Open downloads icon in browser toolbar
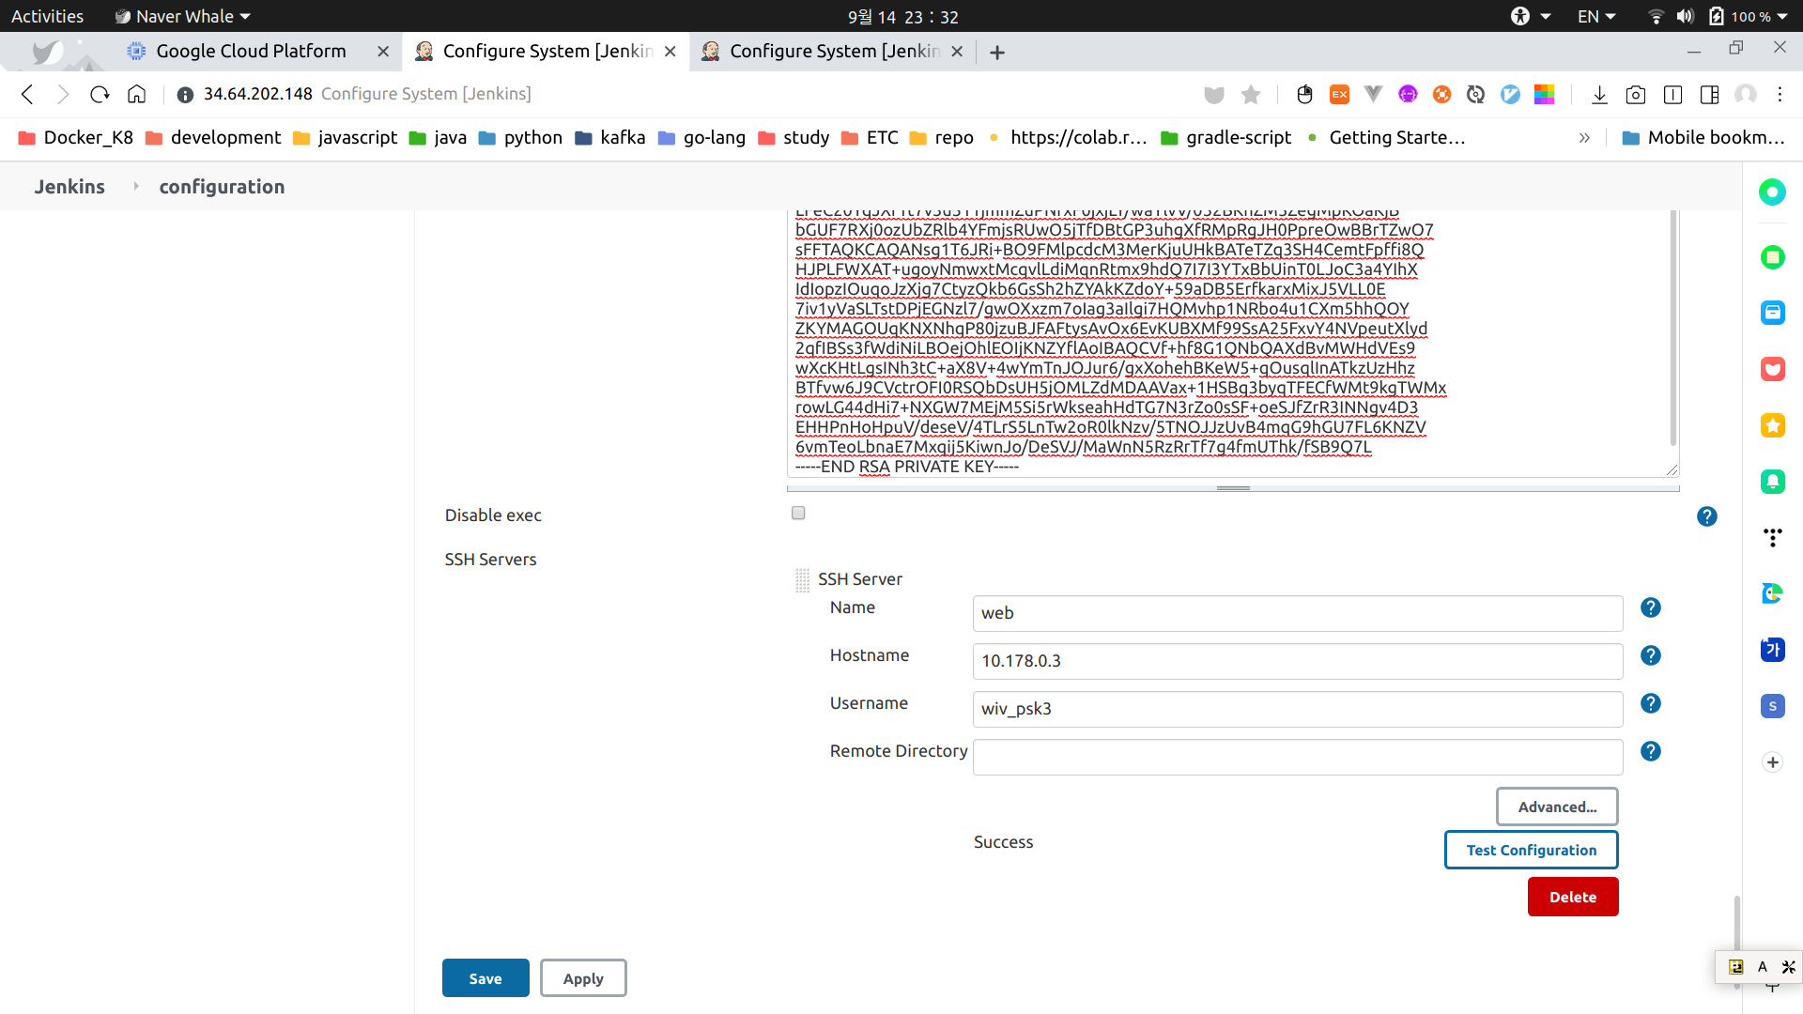The height and width of the screenshot is (1014, 1803). tap(1599, 94)
